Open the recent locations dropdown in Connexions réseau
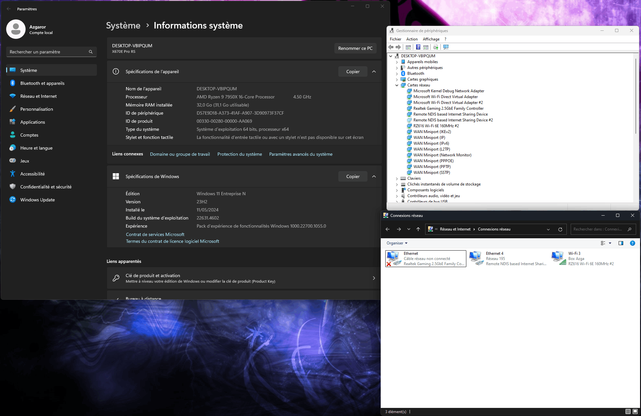The image size is (641, 416). pos(409,229)
